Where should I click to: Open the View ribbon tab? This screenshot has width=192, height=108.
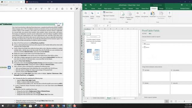137,8
